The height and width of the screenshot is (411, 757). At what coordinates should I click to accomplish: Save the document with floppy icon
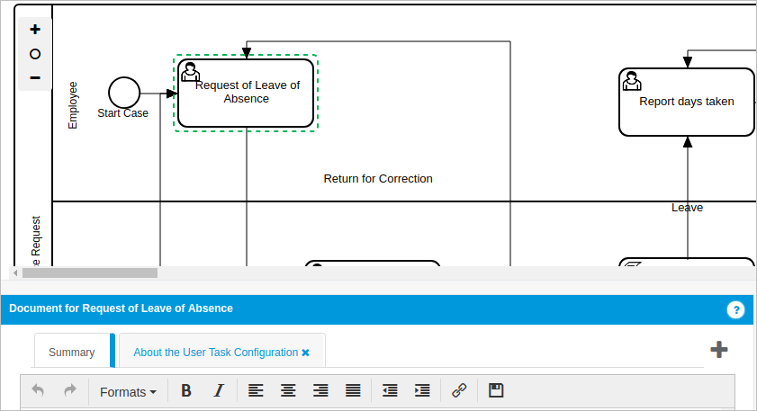495,390
